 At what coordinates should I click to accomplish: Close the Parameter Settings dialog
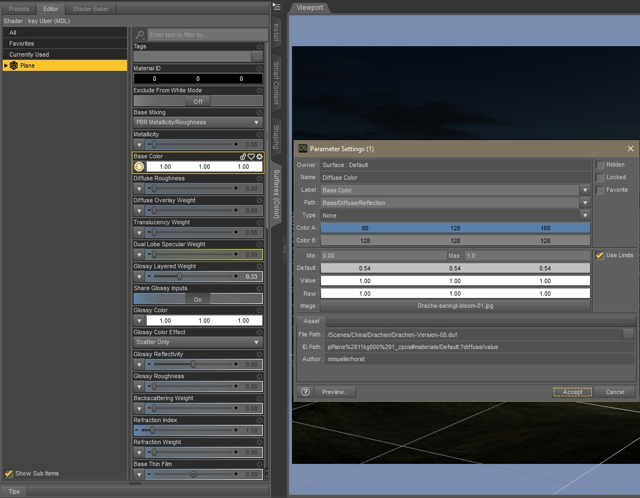[x=630, y=148]
